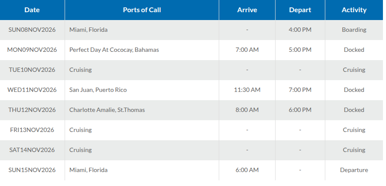The image size is (386, 186).
Task: Select the SUN15NOV2026 date cell
Action: click(32, 170)
